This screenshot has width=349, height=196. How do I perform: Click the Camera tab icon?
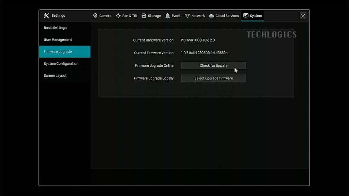pyautogui.click(x=95, y=16)
